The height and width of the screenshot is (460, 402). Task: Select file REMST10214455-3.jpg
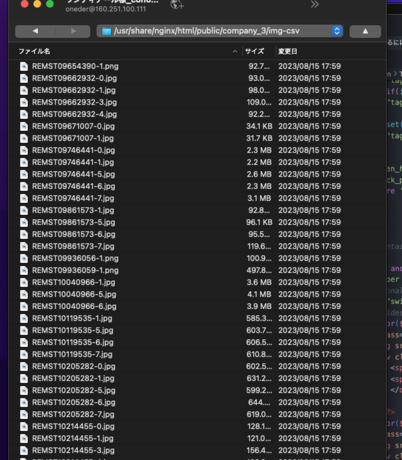pos(73,450)
